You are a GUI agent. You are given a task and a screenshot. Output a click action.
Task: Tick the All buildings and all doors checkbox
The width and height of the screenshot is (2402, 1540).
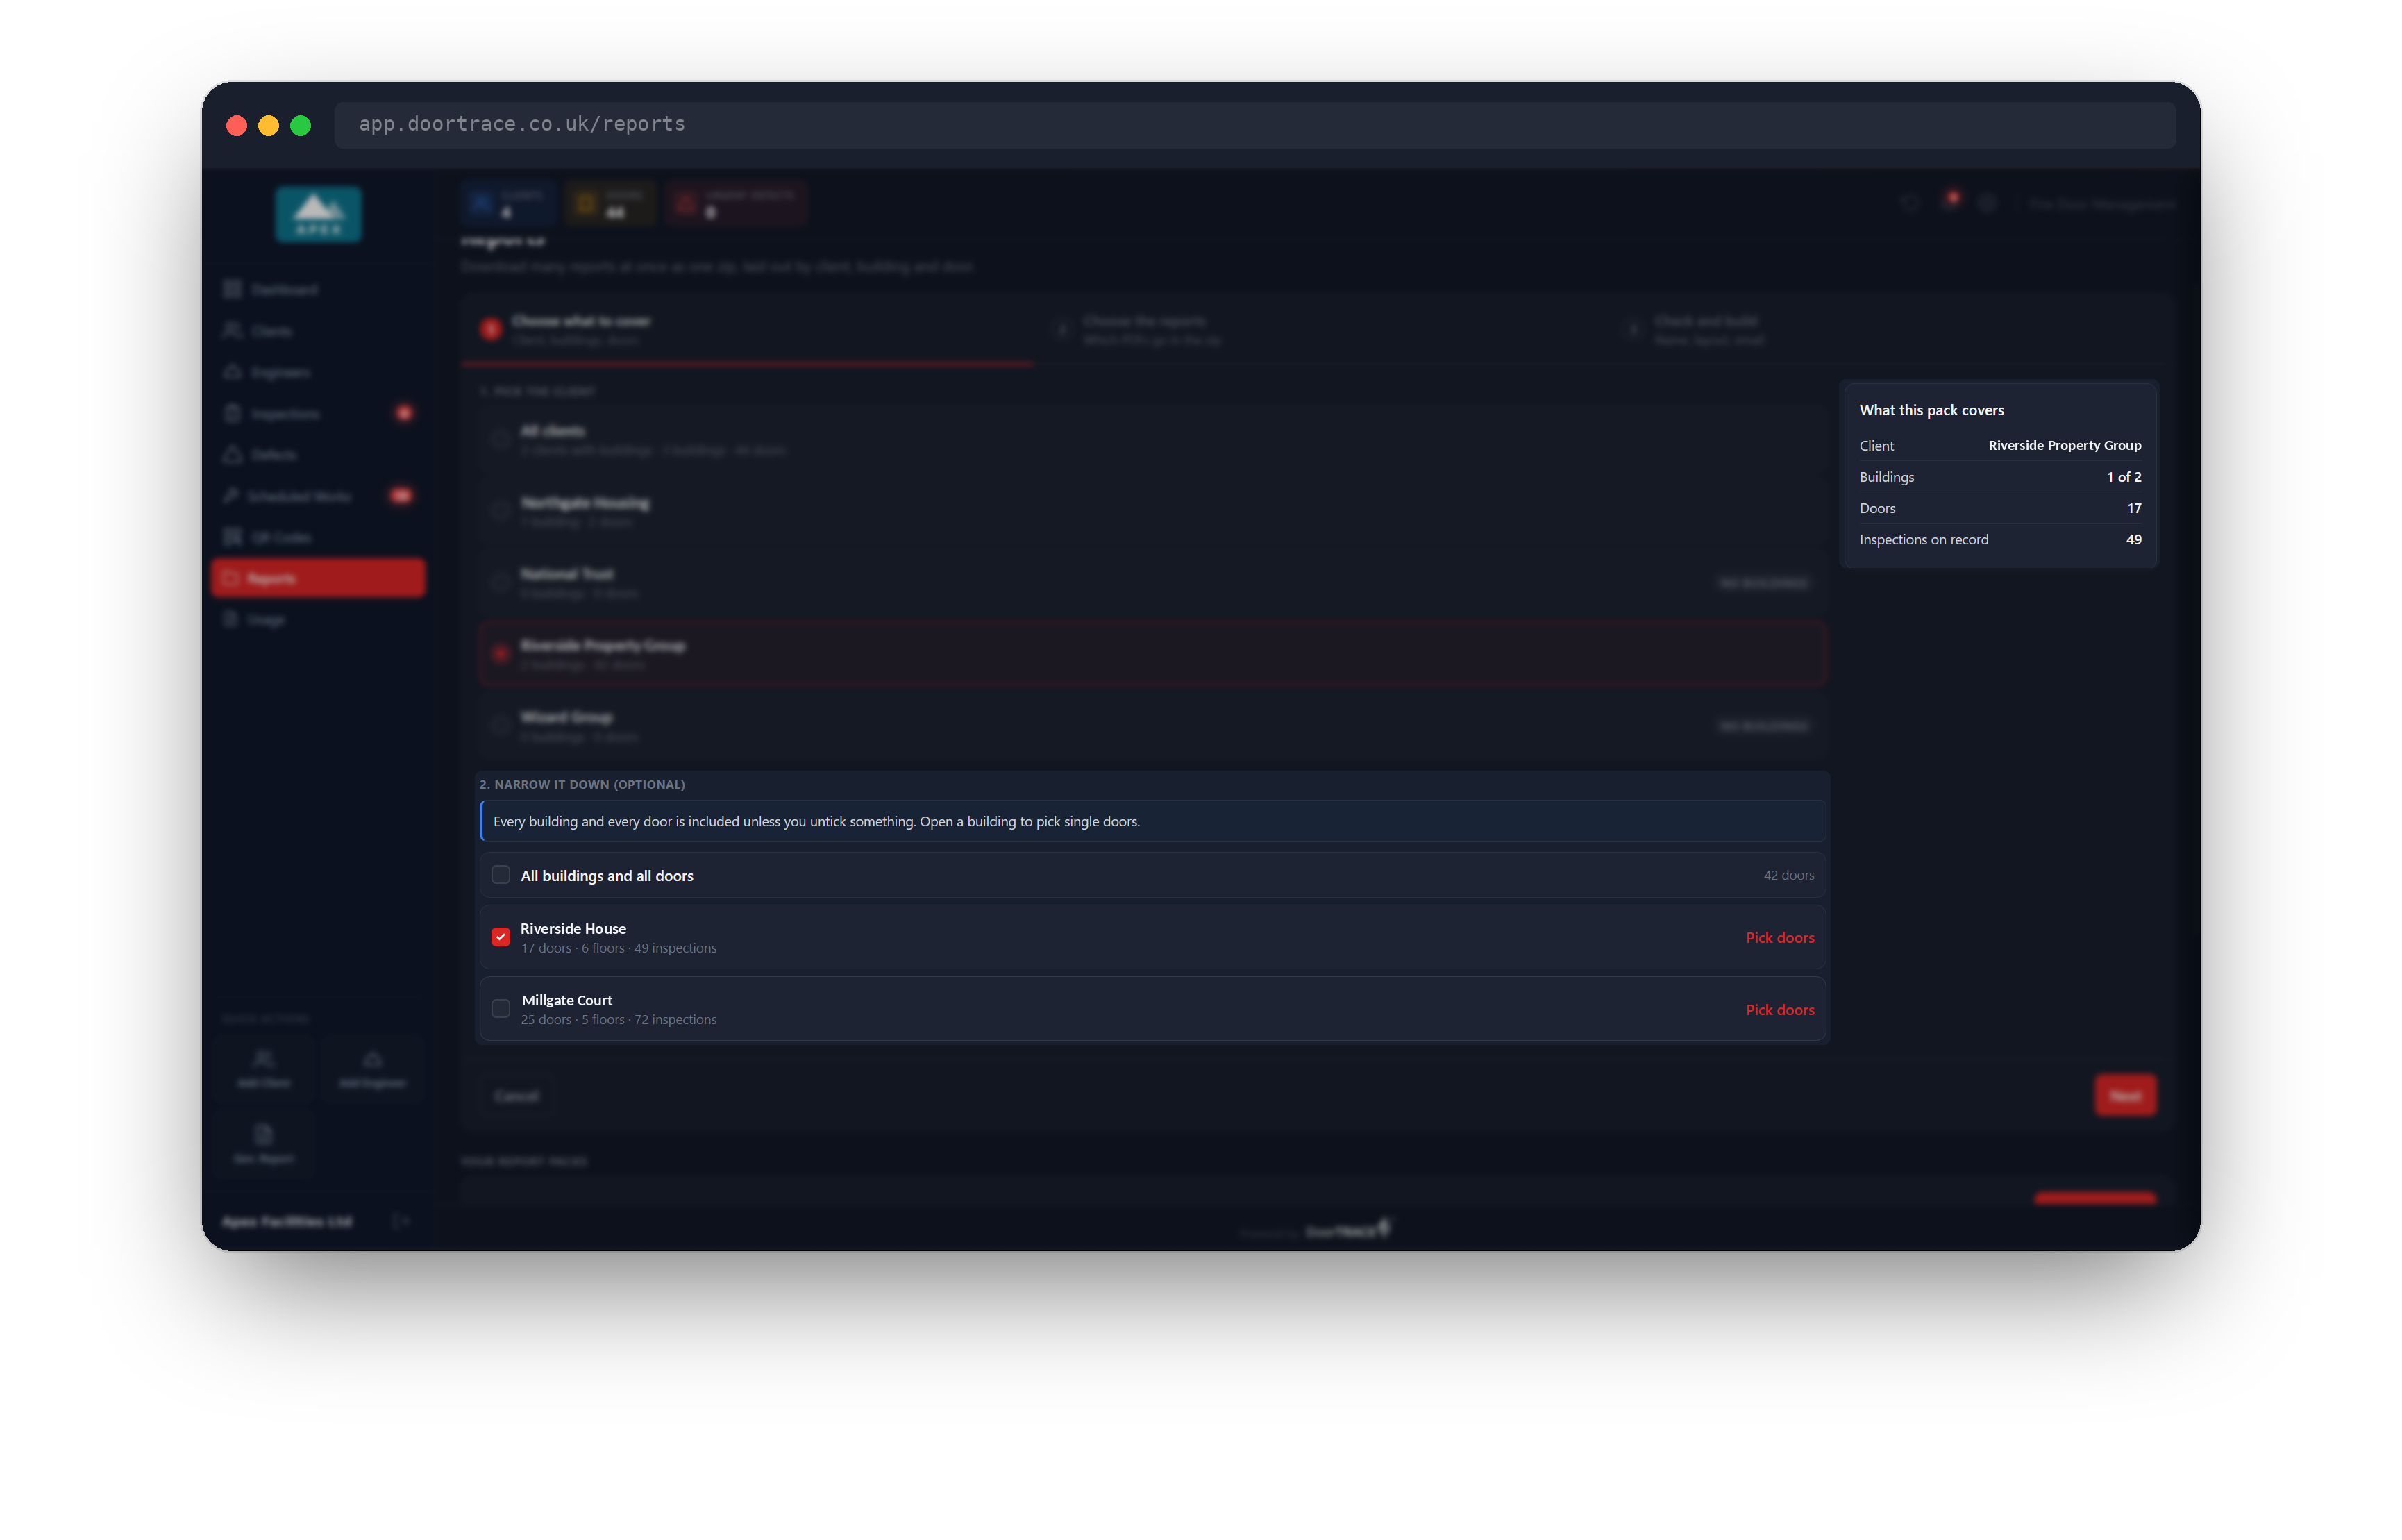click(501, 875)
